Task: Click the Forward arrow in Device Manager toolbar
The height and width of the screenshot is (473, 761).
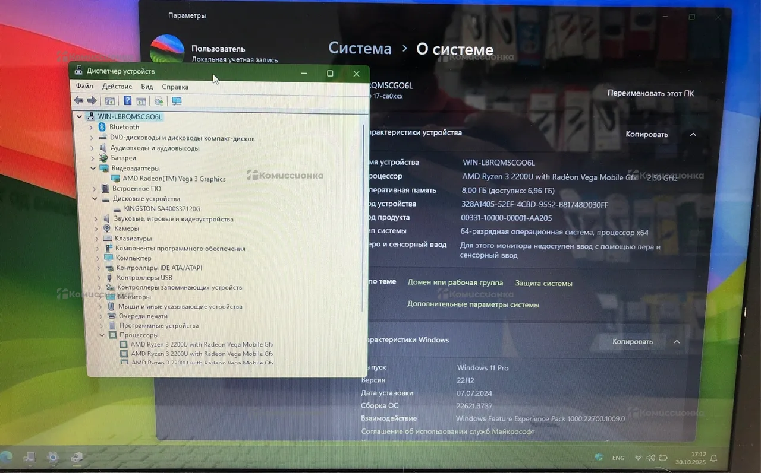Action: click(92, 101)
